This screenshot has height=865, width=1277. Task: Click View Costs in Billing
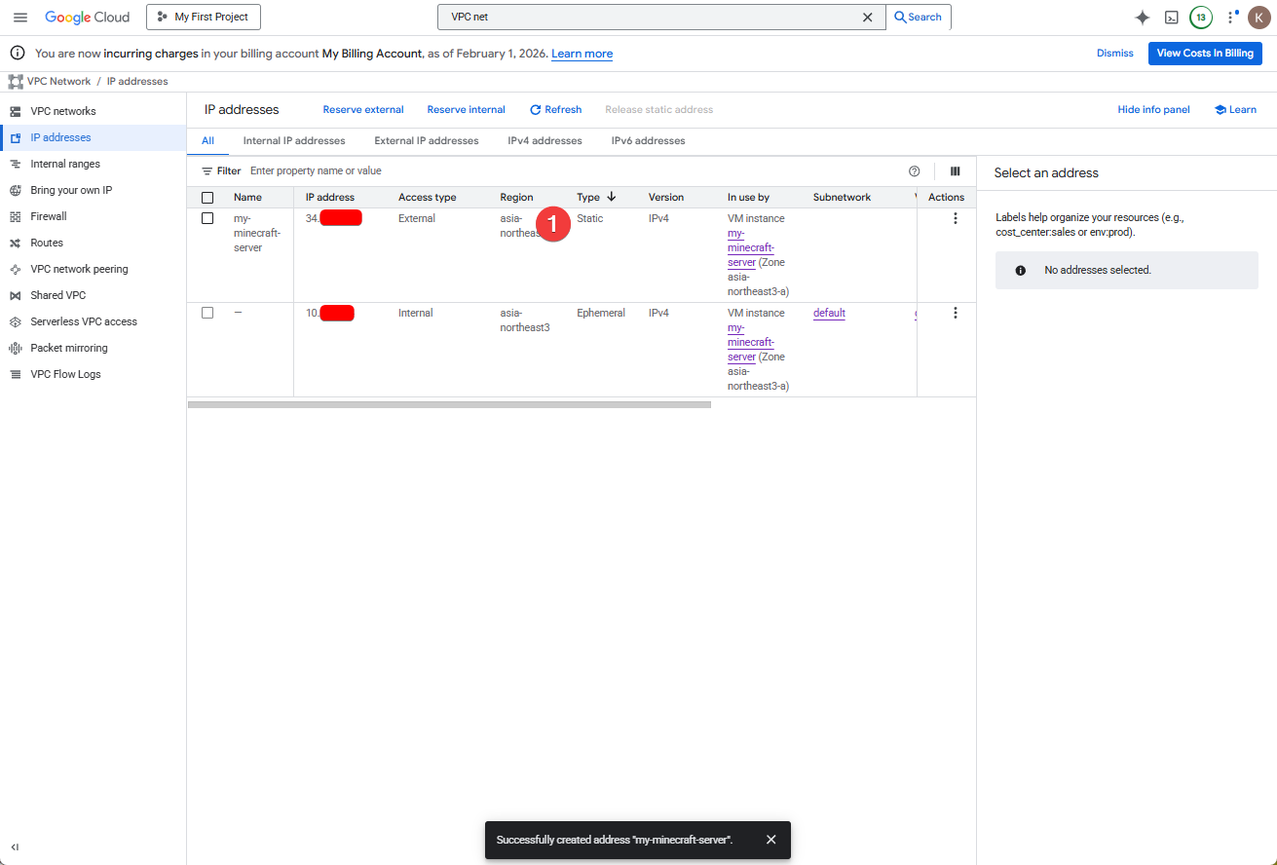(1205, 54)
